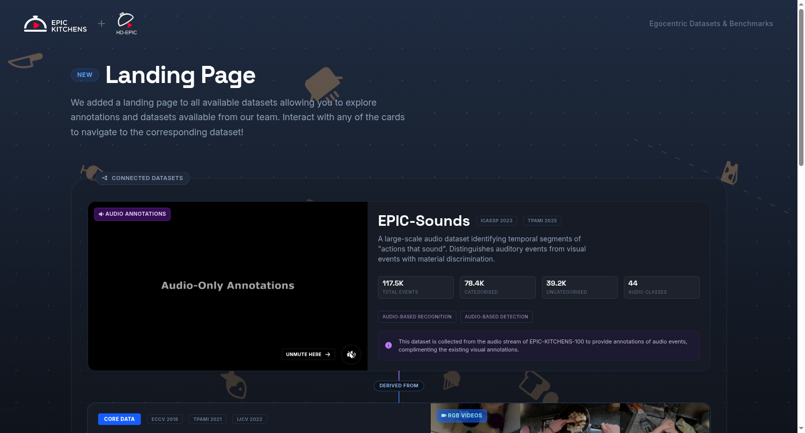Viewport: 805px width, 433px height.
Task: Click the RGB VIDEOS badge
Action: point(462,416)
